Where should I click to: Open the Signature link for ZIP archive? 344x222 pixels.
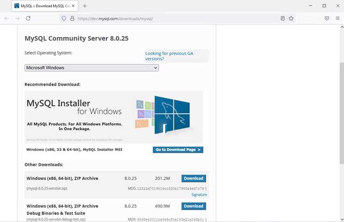[x=199, y=194]
